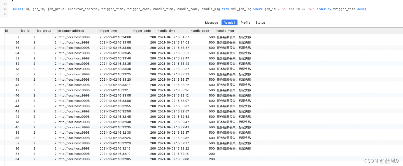
Task: Select the id cell with value 35
Action: 17,154
